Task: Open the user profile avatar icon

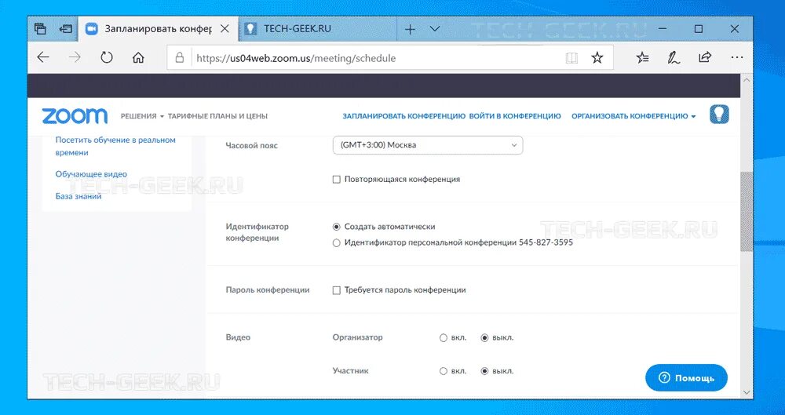Action: coord(719,115)
